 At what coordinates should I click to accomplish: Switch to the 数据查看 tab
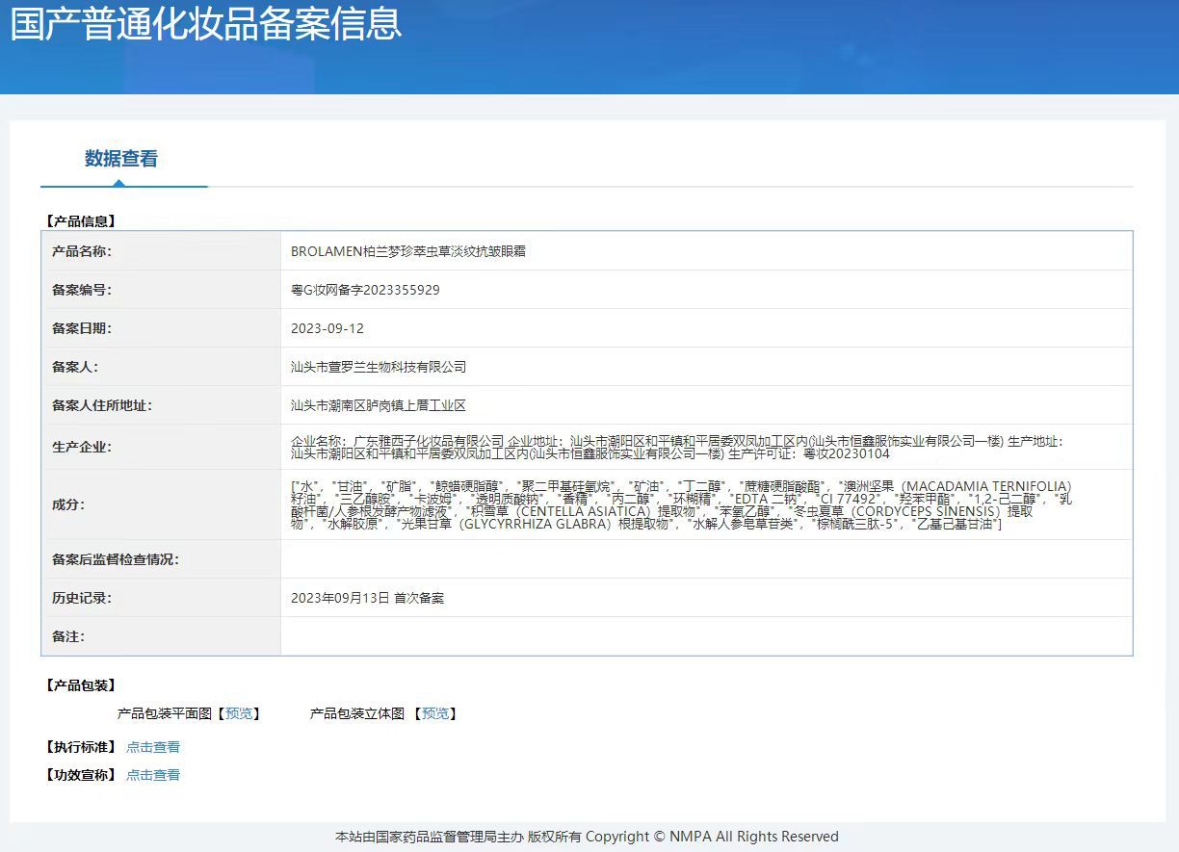(122, 161)
